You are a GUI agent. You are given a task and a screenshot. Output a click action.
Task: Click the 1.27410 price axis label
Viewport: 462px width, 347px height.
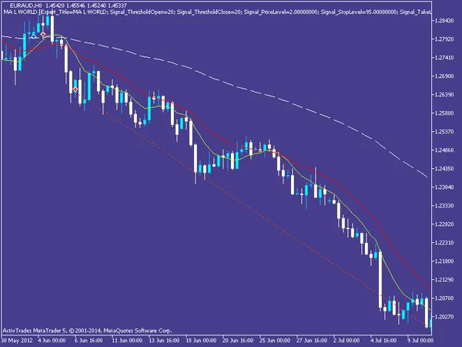(444, 58)
